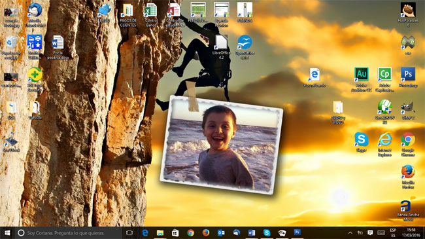Select the Mozilla Firefox desktop shortcut
Viewport: 425px width, 239px height.
click(408, 177)
